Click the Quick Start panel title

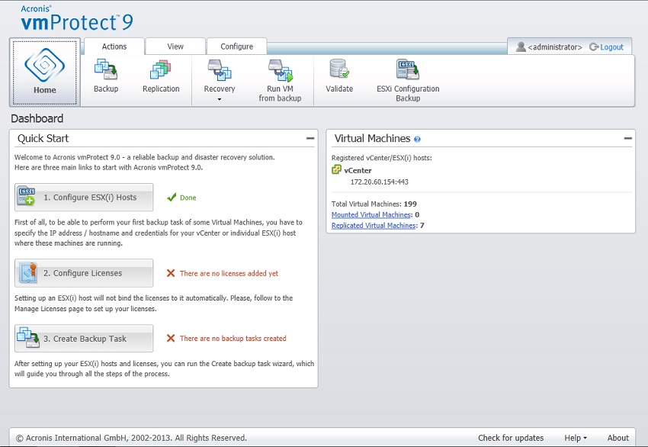(x=43, y=139)
